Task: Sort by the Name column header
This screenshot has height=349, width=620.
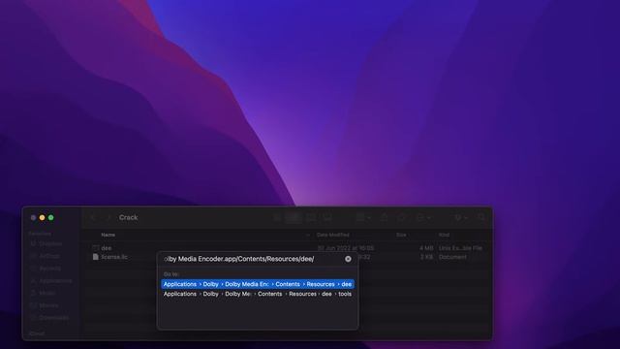Action: [108, 235]
